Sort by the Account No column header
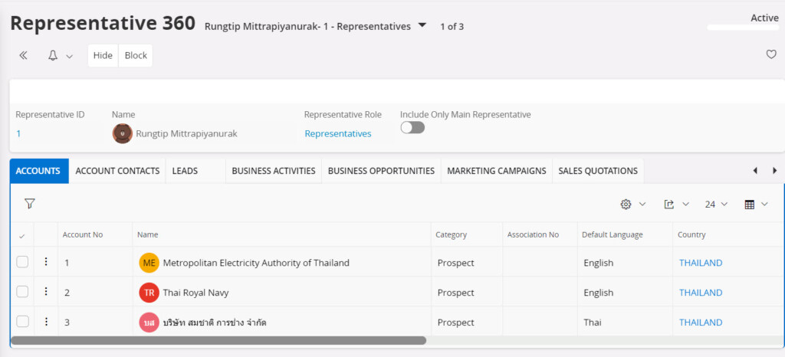 pyautogui.click(x=83, y=234)
